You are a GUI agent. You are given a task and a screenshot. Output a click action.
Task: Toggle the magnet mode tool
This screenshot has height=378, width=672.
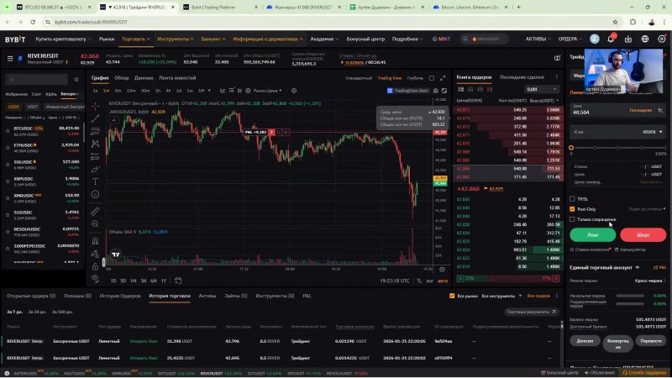95,241
